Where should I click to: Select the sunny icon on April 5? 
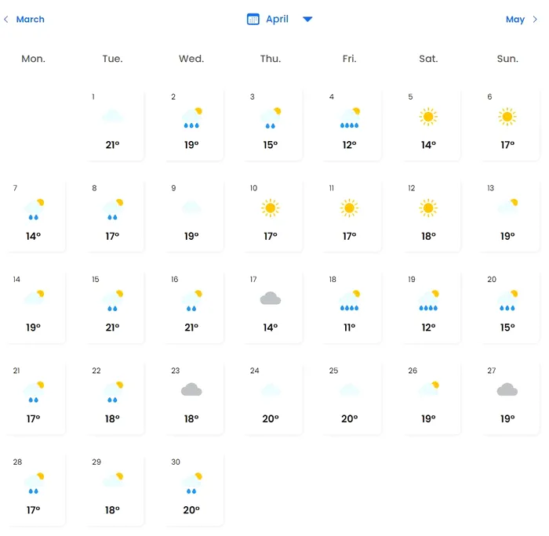pyautogui.click(x=427, y=117)
